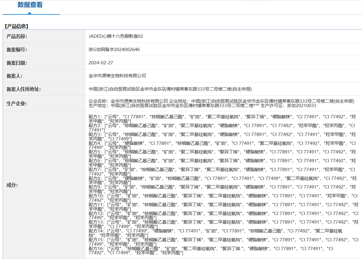Click the 生产企业 label cell
362x259 pixels.
coord(44,104)
